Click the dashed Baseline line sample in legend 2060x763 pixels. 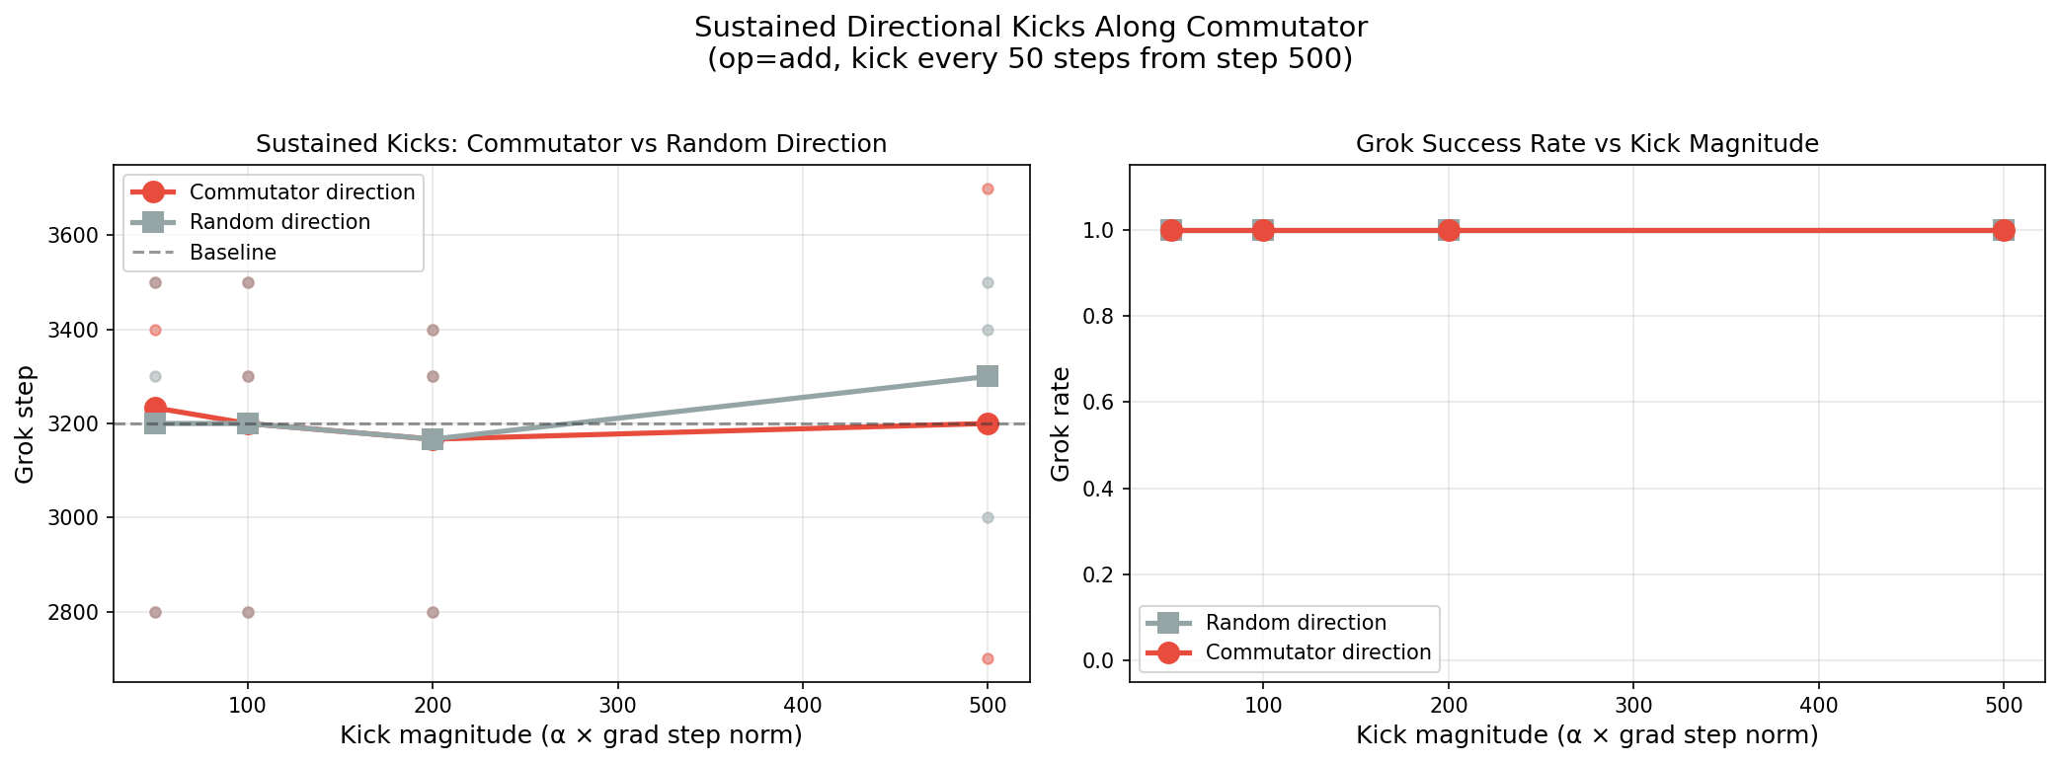click(154, 253)
